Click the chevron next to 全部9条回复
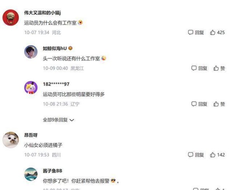 72,120
